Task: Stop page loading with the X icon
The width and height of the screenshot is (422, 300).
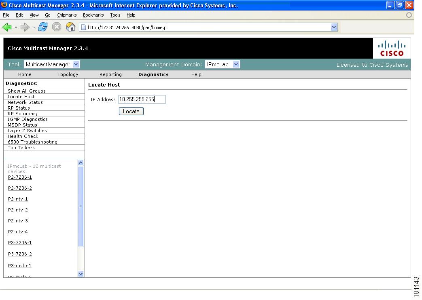Action: 57,27
